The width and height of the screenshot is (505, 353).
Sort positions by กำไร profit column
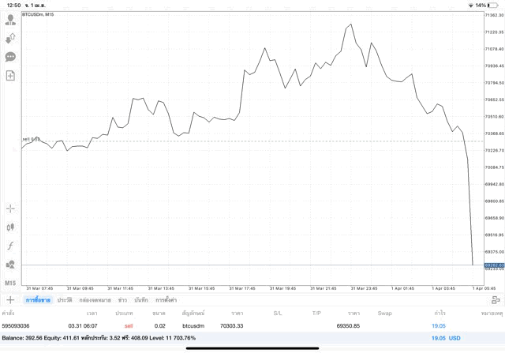(x=438, y=314)
